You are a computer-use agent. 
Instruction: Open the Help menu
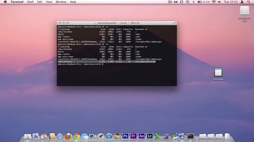73,2
